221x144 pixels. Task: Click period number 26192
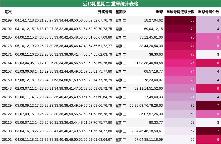pos(7,29)
